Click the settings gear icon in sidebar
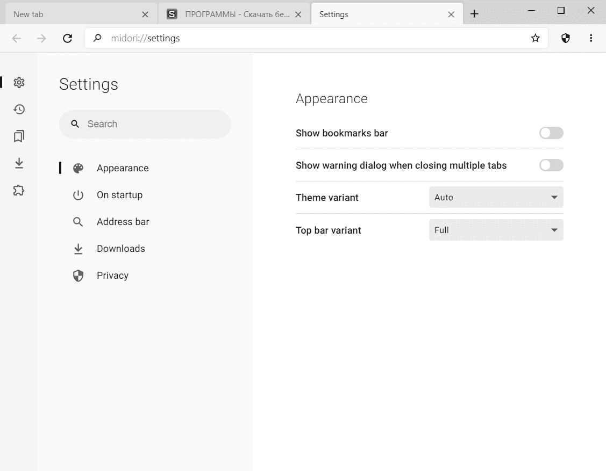606x471 pixels. (19, 83)
